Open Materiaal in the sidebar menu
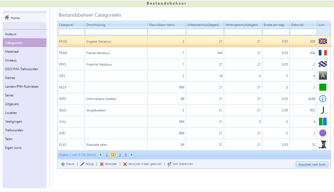This screenshot has height=192, width=334. 12,52
